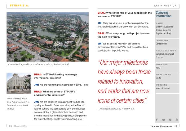Select the Plaza de la Administración building photo
Image resolution: width=186 pixels, height=131 pixels.
click(19, 83)
